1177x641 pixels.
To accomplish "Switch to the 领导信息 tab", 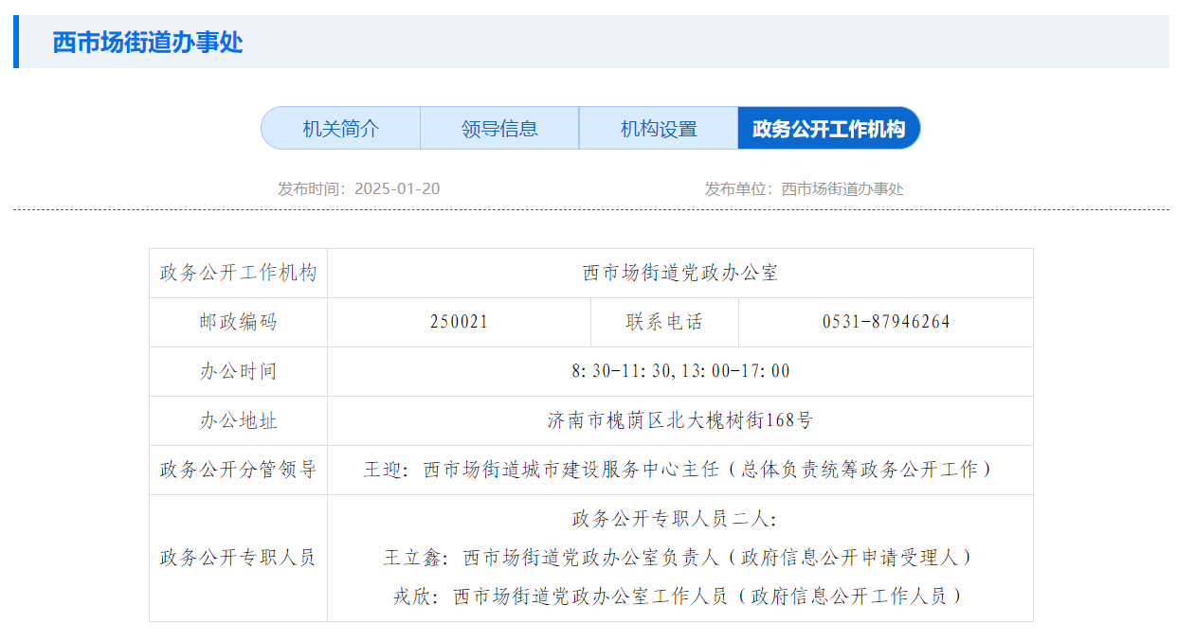I will click(499, 129).
